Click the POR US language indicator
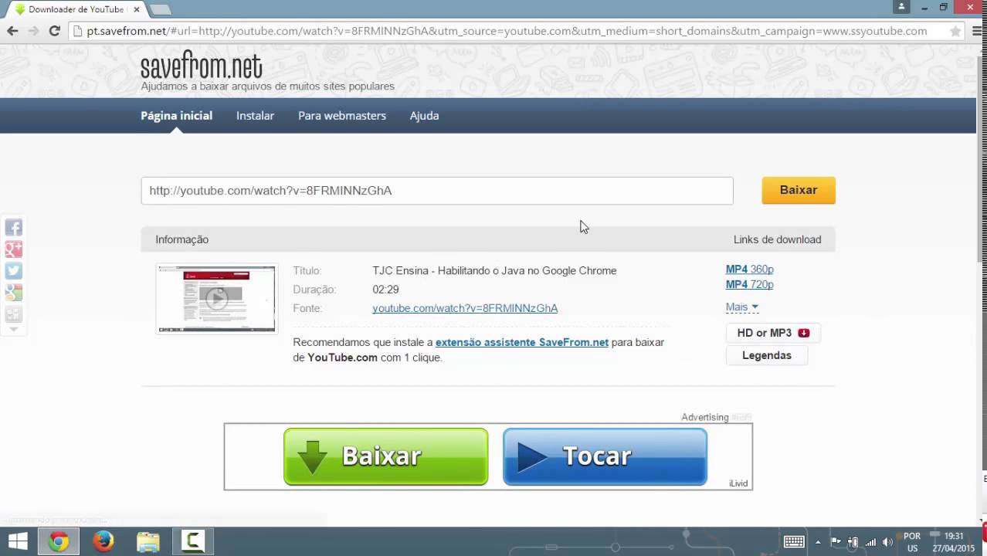Viewport: 987px width, 556px height. 912,542
